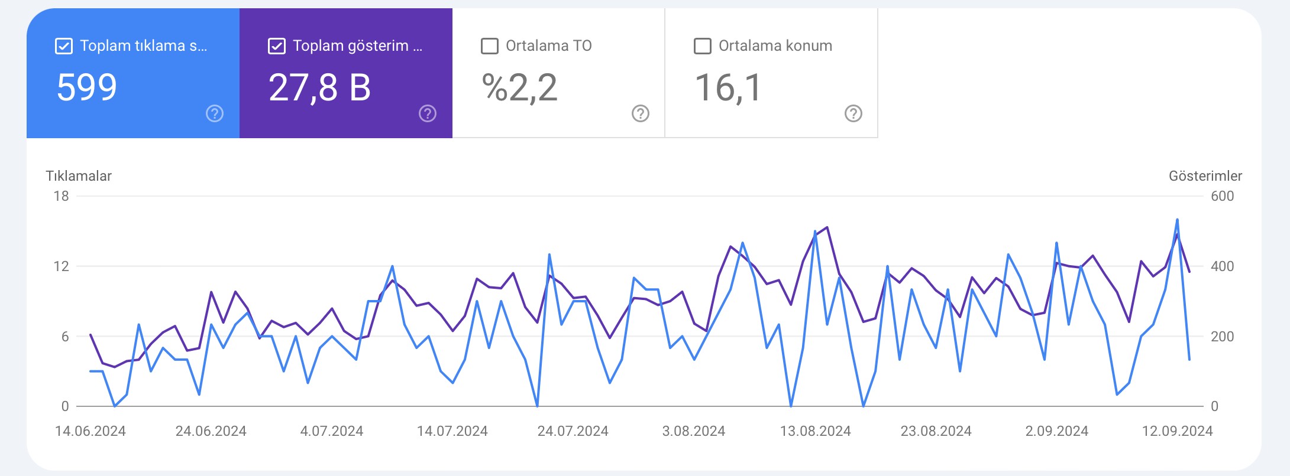Click the 3.08.2024 date label
1290x476 pixels.
(x=694, y=431)
